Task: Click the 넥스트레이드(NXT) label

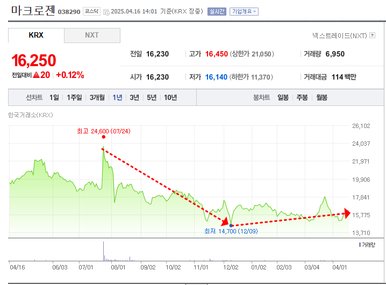Action: click(340, 35)
